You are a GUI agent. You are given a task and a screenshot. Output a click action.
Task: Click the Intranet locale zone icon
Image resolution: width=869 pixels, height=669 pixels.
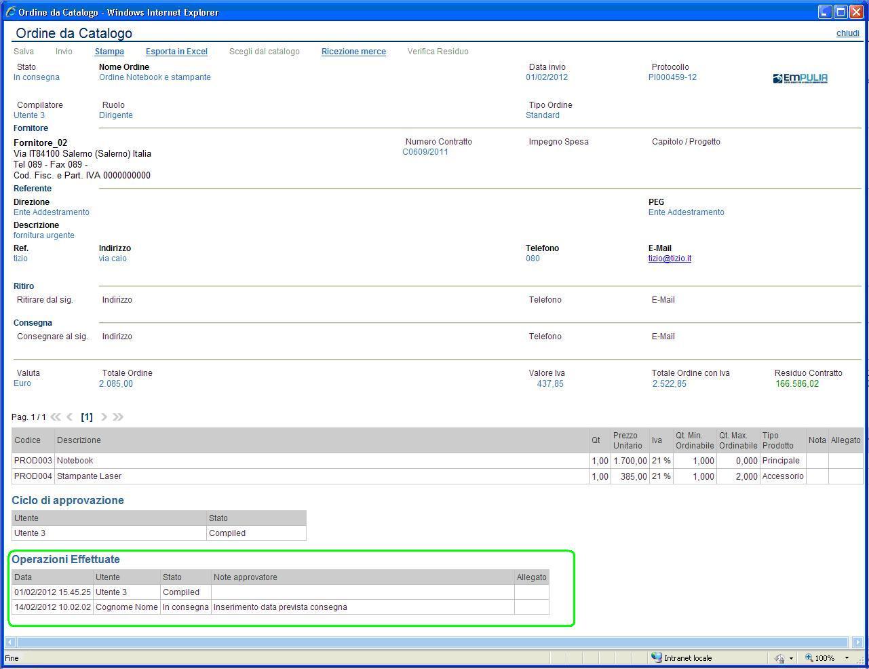click(x=656, y=657)
